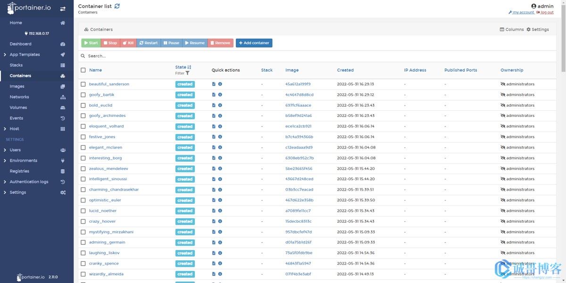Click inspect info icon for goofy_bartik

click(x=220, y=95)
